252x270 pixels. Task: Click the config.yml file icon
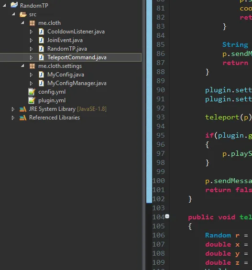tap(32, 92)
